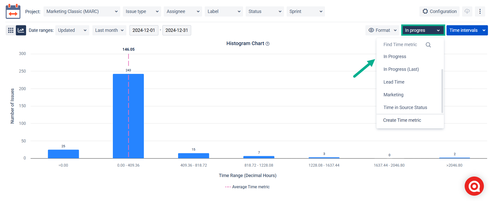Expand the Project Marketing Classic dropdown

82,11
